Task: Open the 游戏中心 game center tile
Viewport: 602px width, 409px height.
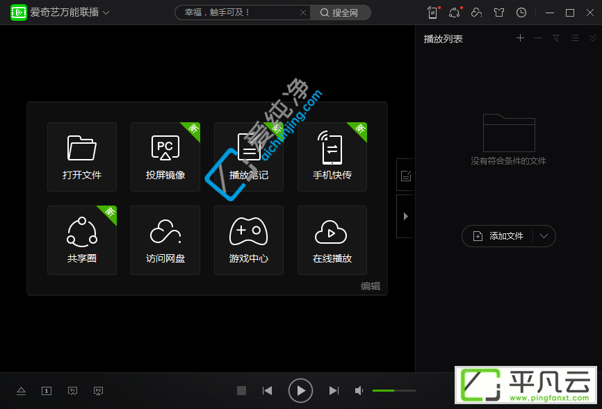Action: (249, 240)
